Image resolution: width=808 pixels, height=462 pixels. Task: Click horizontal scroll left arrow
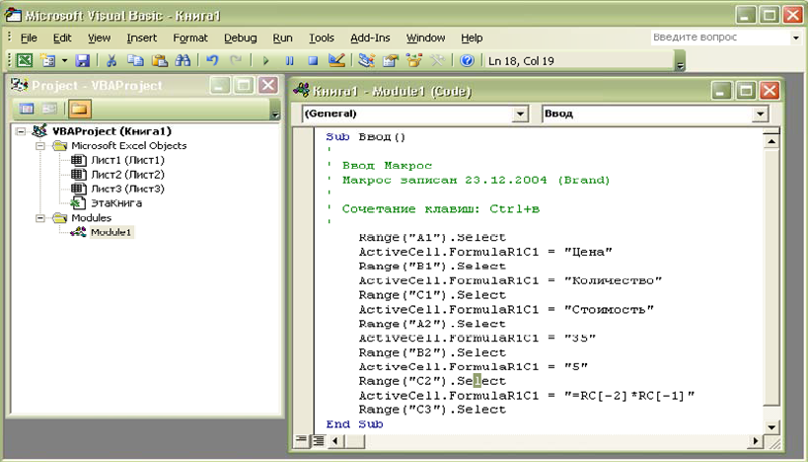(x=336, y=441)
